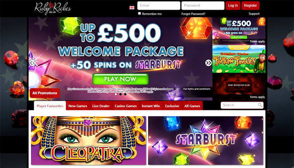The width and height of the screenshot is (294, 168).
Task: Switch to the New Games tab
Action: pos(78,106)
